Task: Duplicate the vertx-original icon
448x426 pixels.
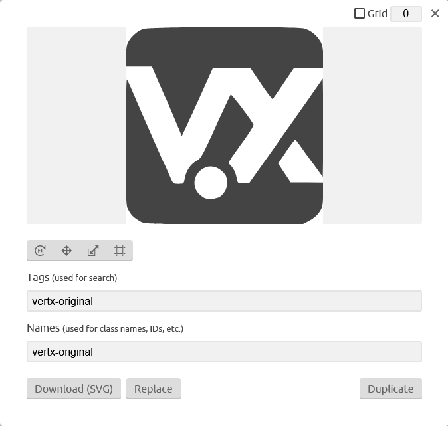Action: tap(391, 389)
